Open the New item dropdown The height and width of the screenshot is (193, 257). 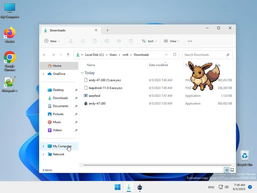52,41
